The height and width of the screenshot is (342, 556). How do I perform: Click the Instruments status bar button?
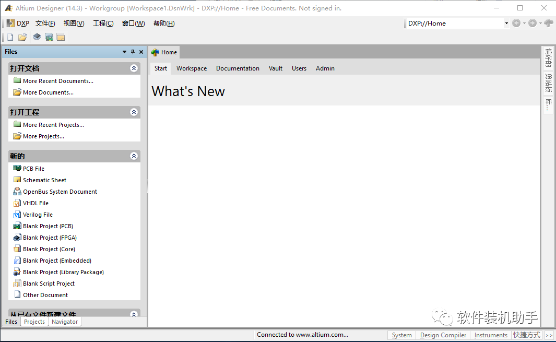pos(491,335)
